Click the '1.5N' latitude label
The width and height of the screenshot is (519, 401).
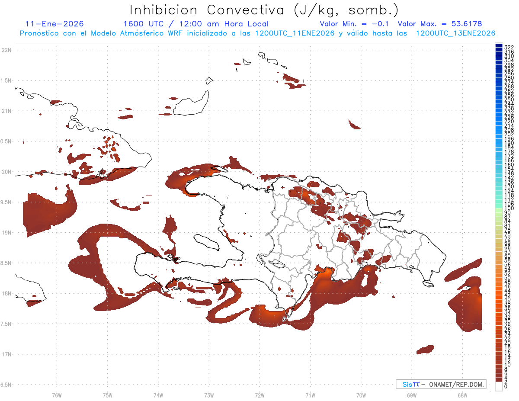click(6, 80)
